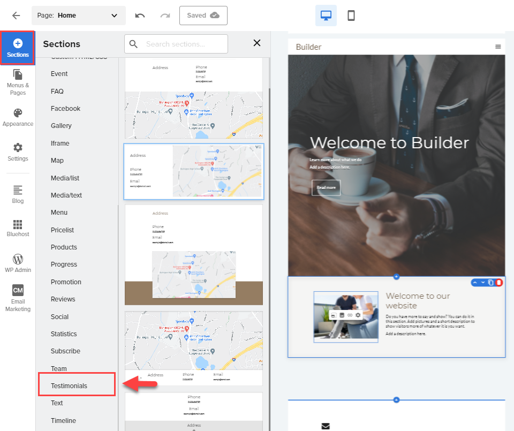514x431 pixels.
Task: Click the Builder site title
Action: click(308, 47)
